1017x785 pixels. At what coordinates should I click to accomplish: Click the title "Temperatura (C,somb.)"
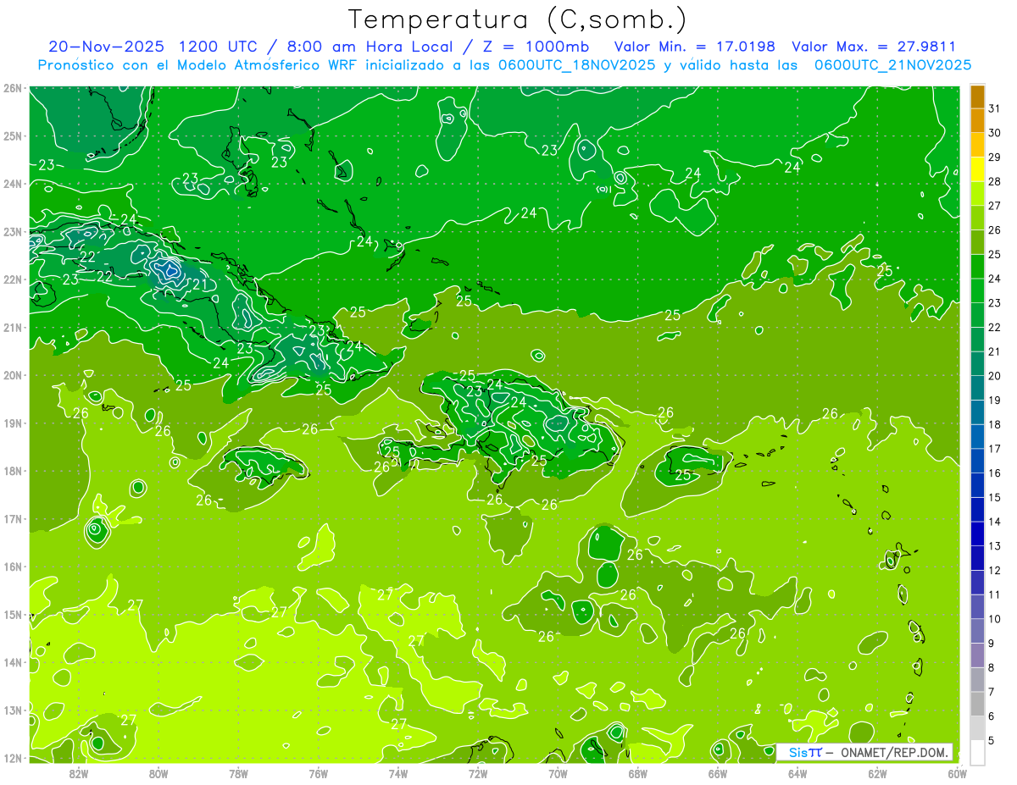tap(518, 19)
